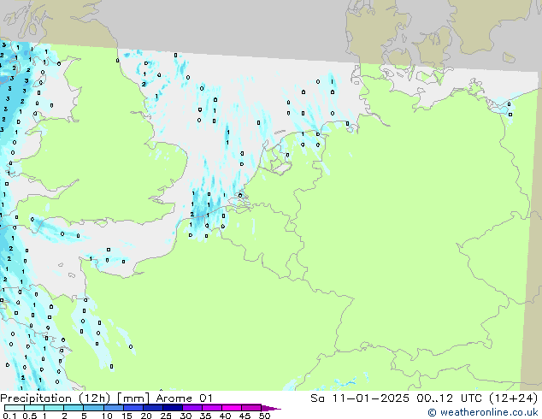The width and height of the screenshot is (542, 419).
Task: Click the 'Precipitation (12h) [mm] Arome 01' title
Action: pyautogui.click(x=107, y=398)
